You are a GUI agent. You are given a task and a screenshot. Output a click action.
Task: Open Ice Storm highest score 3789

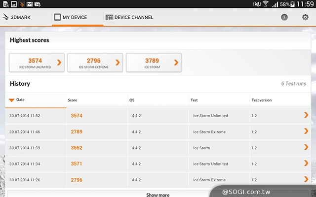click(x=153, y=63)
